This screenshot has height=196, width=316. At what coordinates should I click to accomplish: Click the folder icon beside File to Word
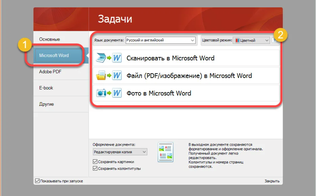coord(101,75)
